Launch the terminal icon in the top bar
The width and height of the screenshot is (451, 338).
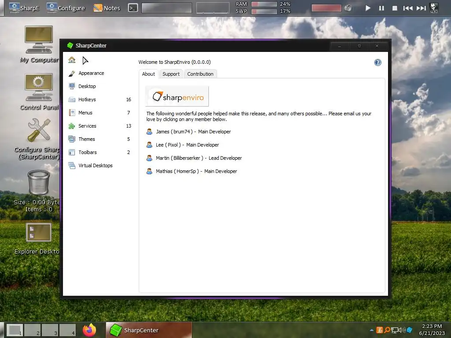133,8
